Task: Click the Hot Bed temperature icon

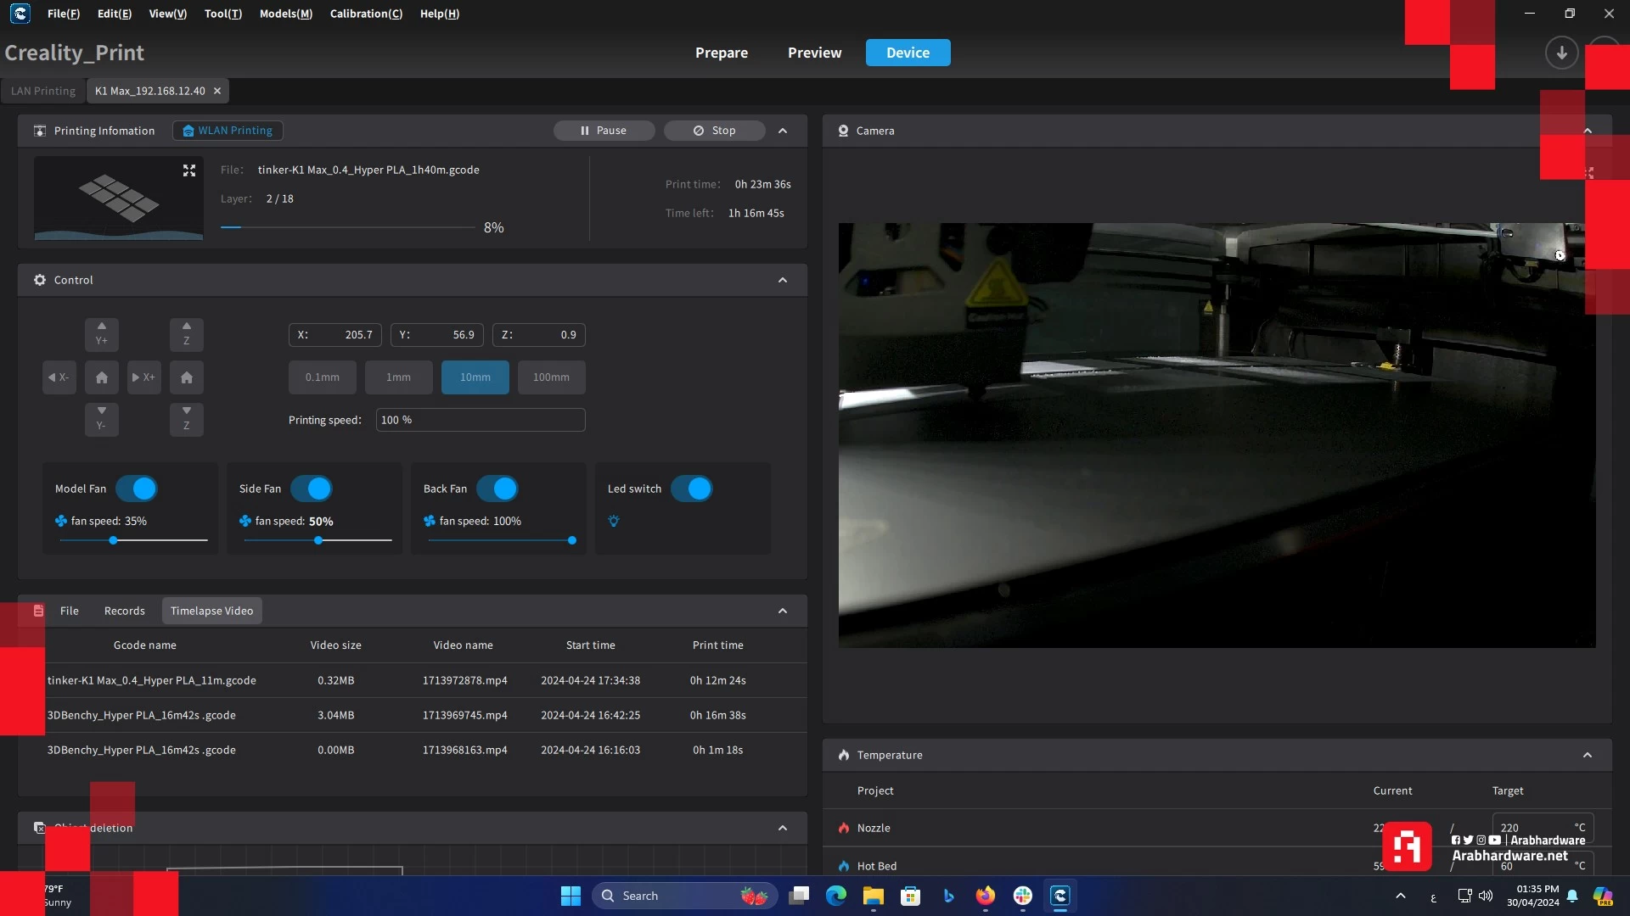Action: pos(844,866)
